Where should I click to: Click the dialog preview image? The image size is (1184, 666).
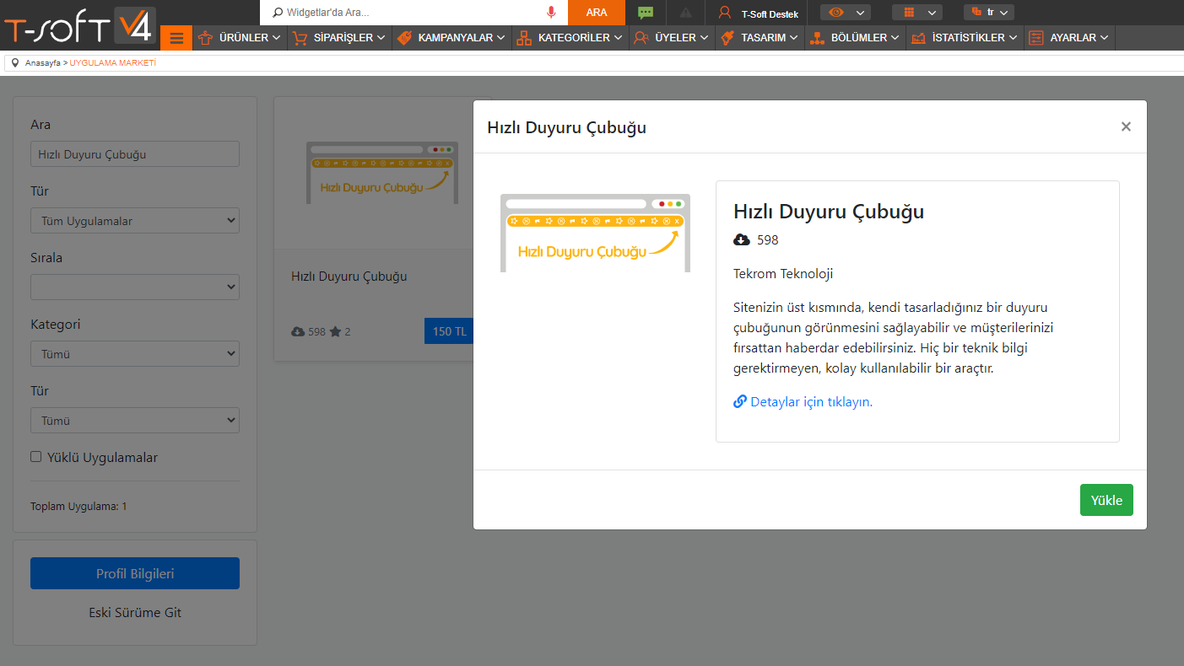[595, 233]
